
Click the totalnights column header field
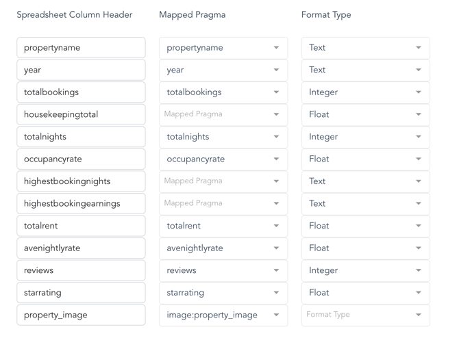pyautogui.click(x=81, y=137)
